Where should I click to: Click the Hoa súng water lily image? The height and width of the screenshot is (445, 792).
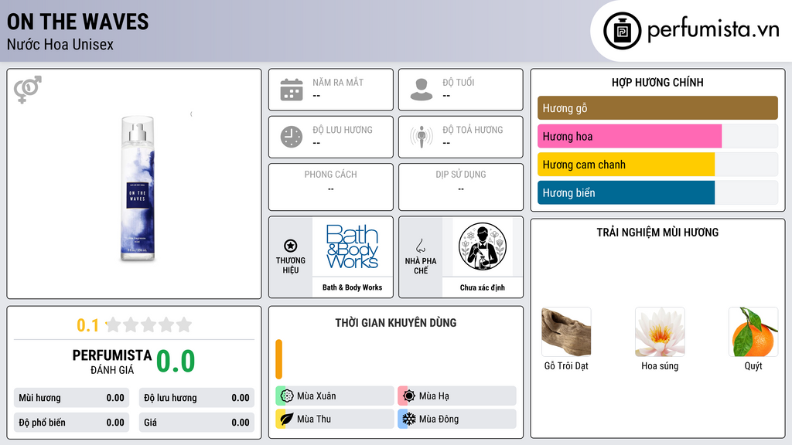click(660, 332)
